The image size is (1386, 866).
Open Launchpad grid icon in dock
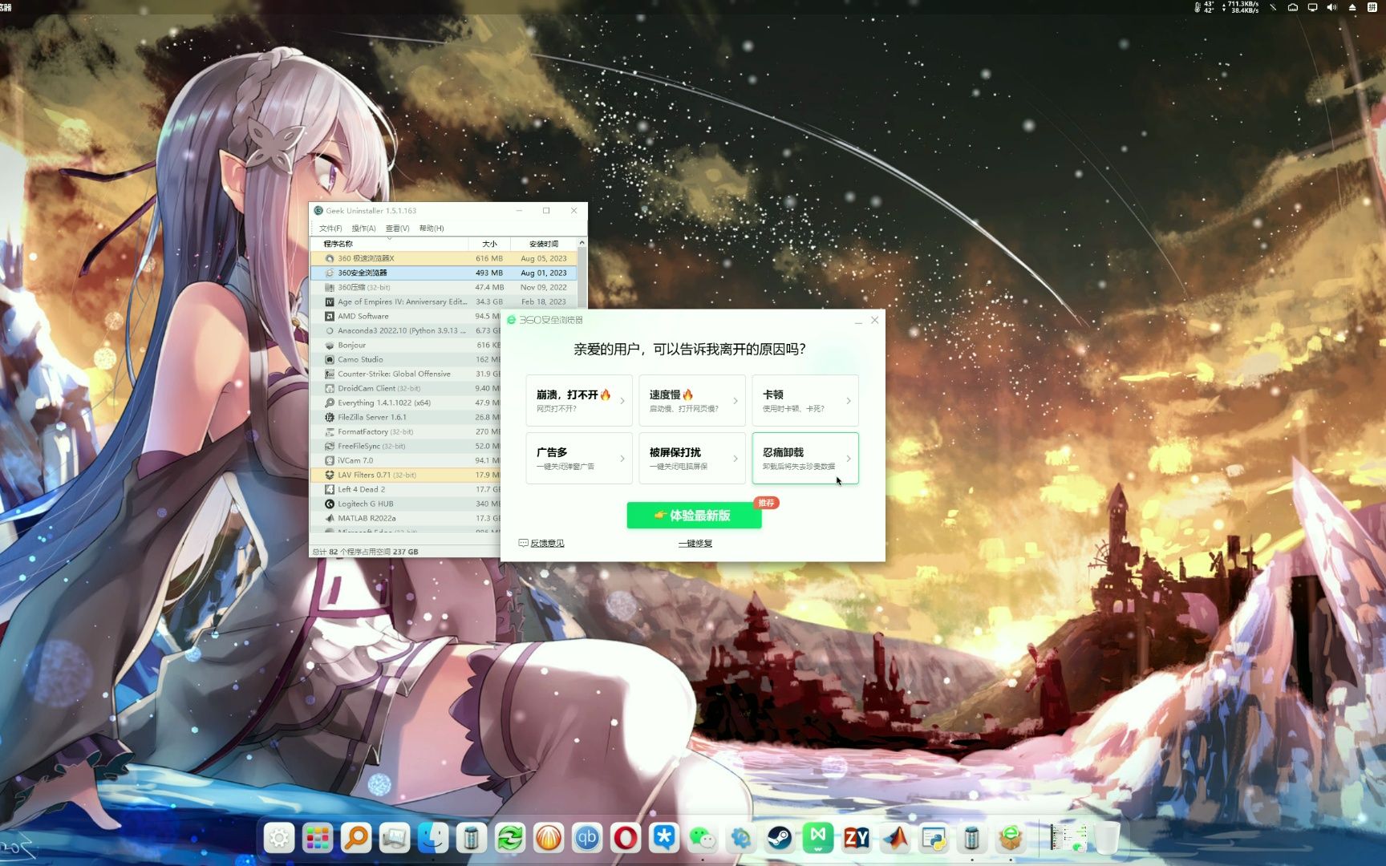318,839
